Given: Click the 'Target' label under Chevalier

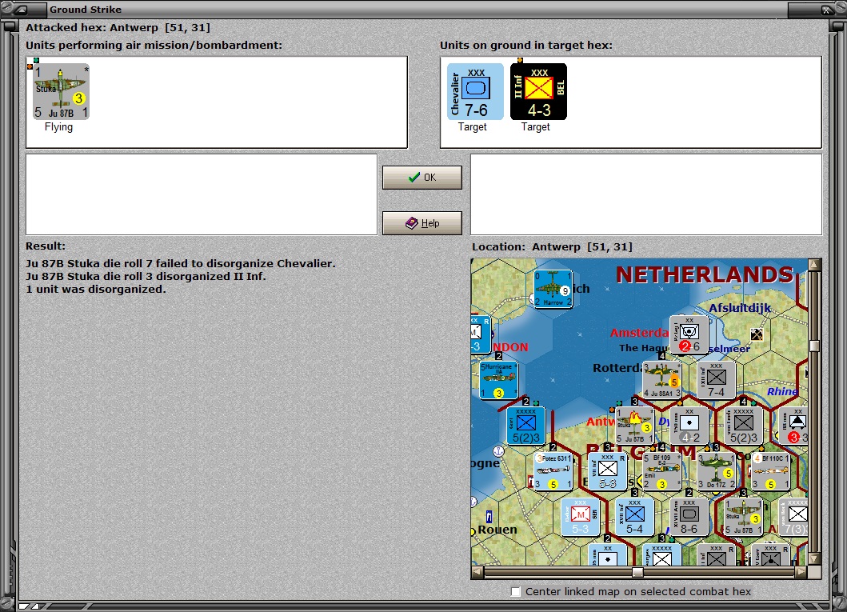Looking at the screenshot, I should [x=473, y=127].
